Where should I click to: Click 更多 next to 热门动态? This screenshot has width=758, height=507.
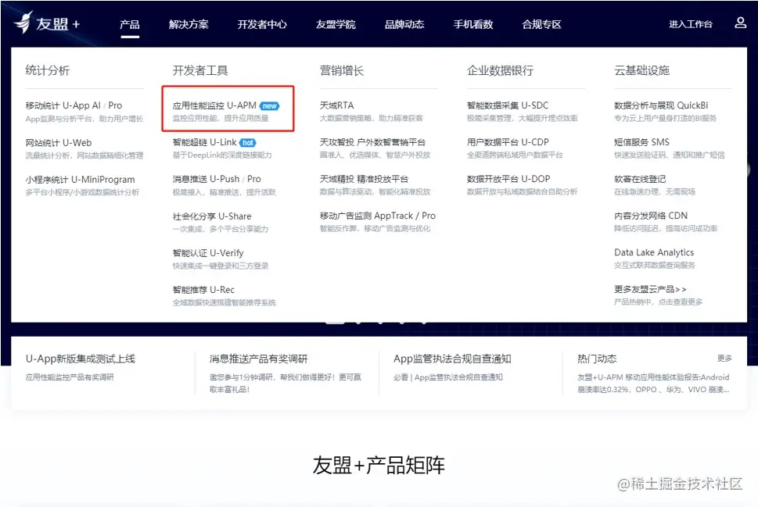pyautogui.click(x=724, y=358)
